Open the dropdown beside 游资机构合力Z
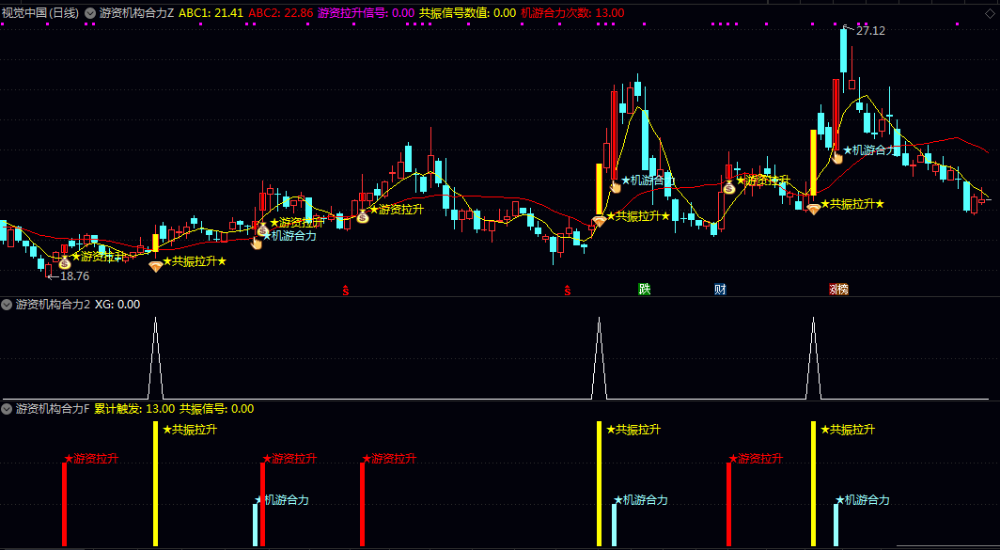This screenshot has width=1000, height=550. pyautogui.click(x=90, y=13)
